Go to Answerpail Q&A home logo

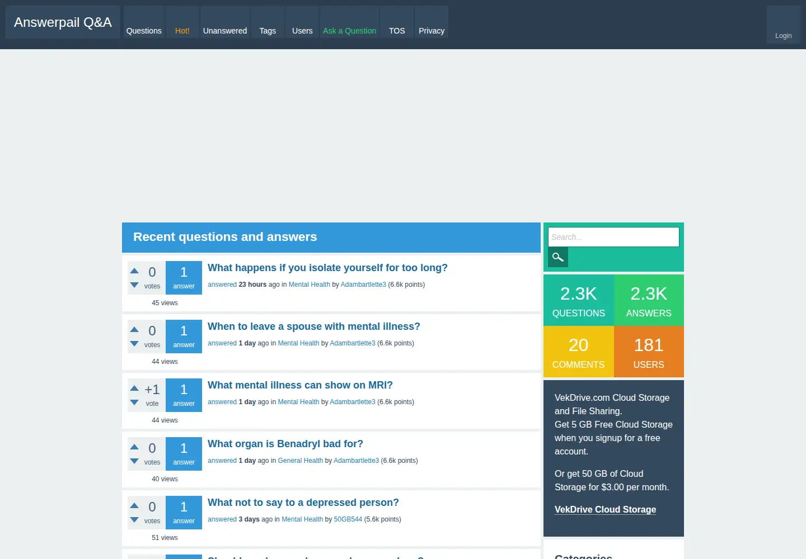point(63,22)
